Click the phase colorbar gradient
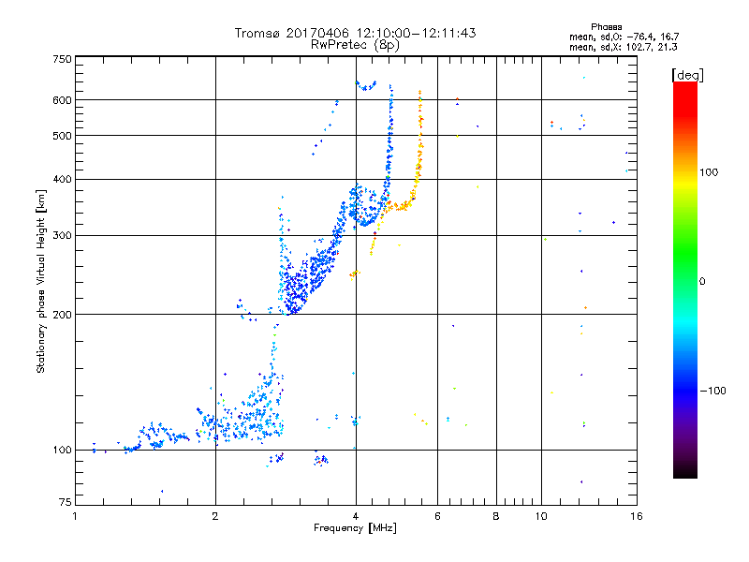 685,280
